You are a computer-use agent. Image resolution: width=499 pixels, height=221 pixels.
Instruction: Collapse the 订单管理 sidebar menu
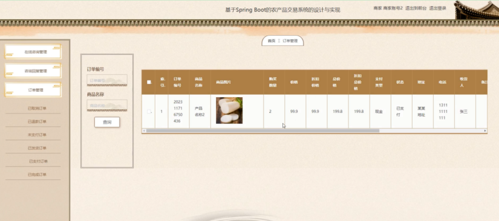pyautogui.click(x=33, y=90)
